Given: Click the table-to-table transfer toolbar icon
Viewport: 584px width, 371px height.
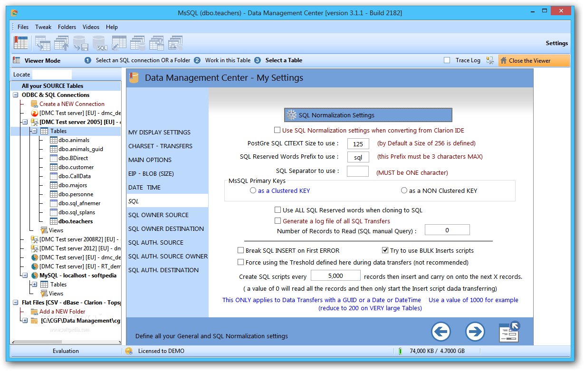Looking at the screenshot, I should (x=43, y=43).
